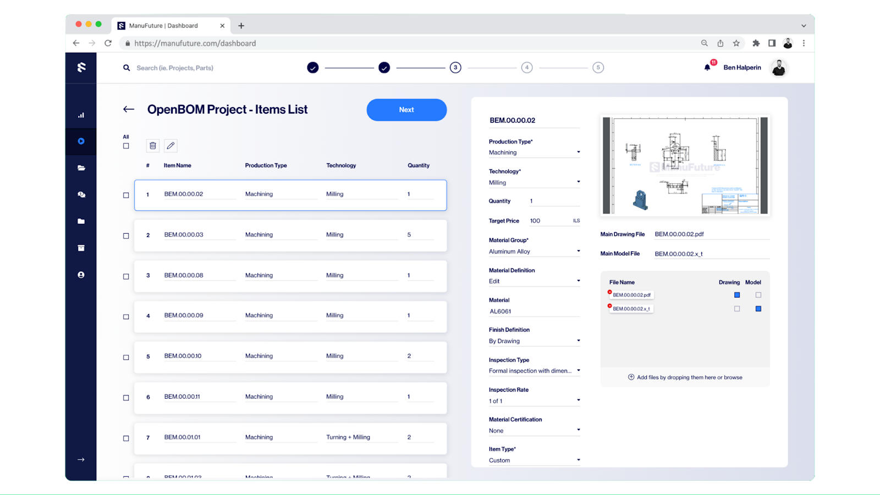Open the closed folder sidebar icon

pos(81,221)
